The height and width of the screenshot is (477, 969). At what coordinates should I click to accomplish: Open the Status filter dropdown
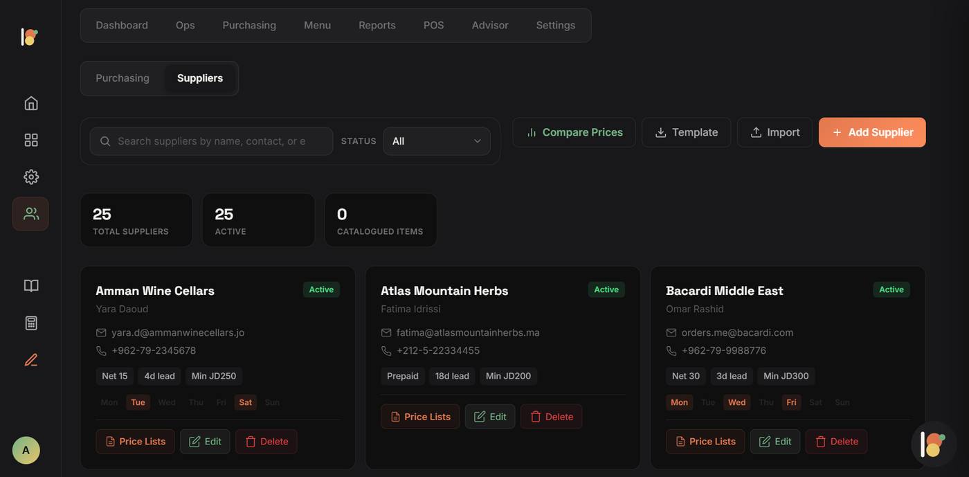click(x=437, y=141)
